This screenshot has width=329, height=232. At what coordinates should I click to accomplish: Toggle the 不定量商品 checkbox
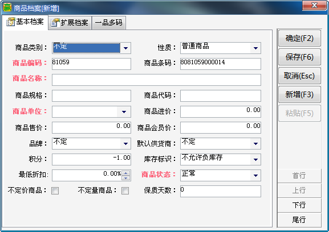pos(125,191)
